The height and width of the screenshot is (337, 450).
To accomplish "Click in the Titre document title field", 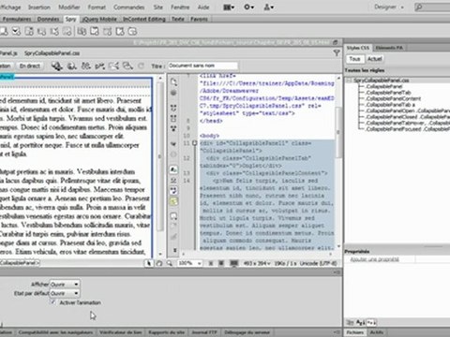I will [x=202, y=66].
